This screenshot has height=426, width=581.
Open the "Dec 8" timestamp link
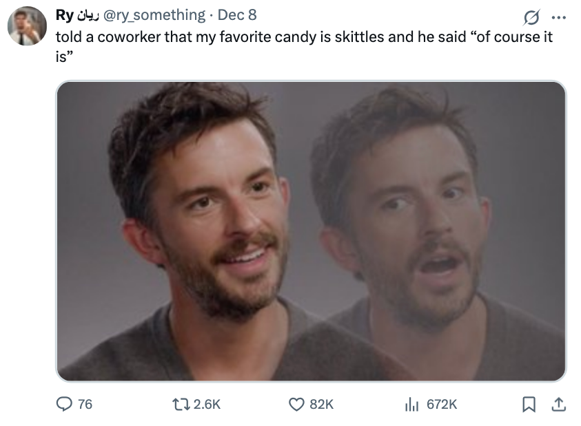tap(236, 14)
